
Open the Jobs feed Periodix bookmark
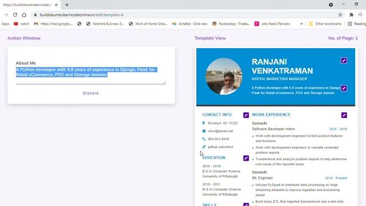[x=272, y=24]
